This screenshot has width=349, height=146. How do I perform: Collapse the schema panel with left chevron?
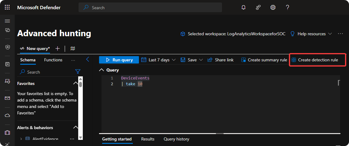87,60
